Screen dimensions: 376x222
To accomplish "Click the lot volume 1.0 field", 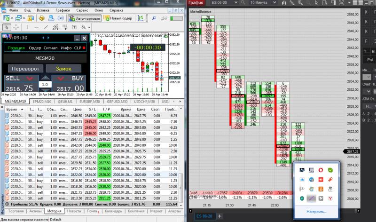I will click(x=45, y=85).
